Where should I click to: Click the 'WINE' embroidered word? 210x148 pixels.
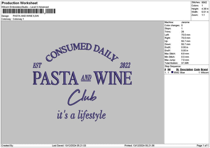click(x=113, y=78)
